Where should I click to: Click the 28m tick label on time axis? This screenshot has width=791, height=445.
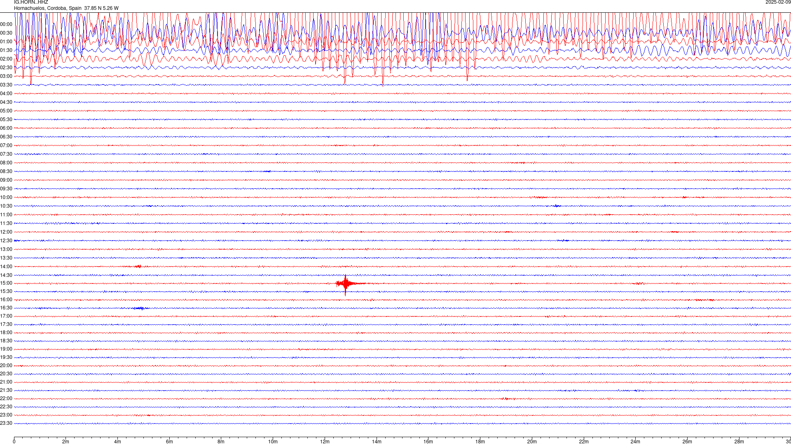coord(739,442)
